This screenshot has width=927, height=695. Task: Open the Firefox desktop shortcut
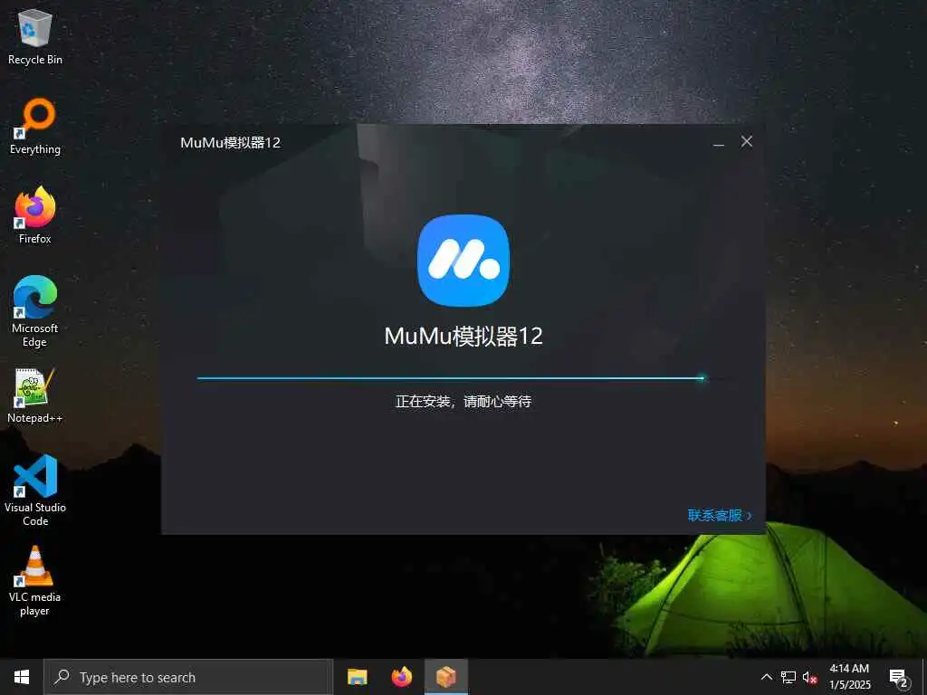[x=35, y=215]
